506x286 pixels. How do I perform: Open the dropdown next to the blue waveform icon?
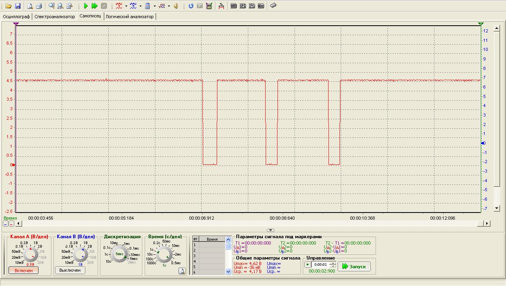coord(140,6)
